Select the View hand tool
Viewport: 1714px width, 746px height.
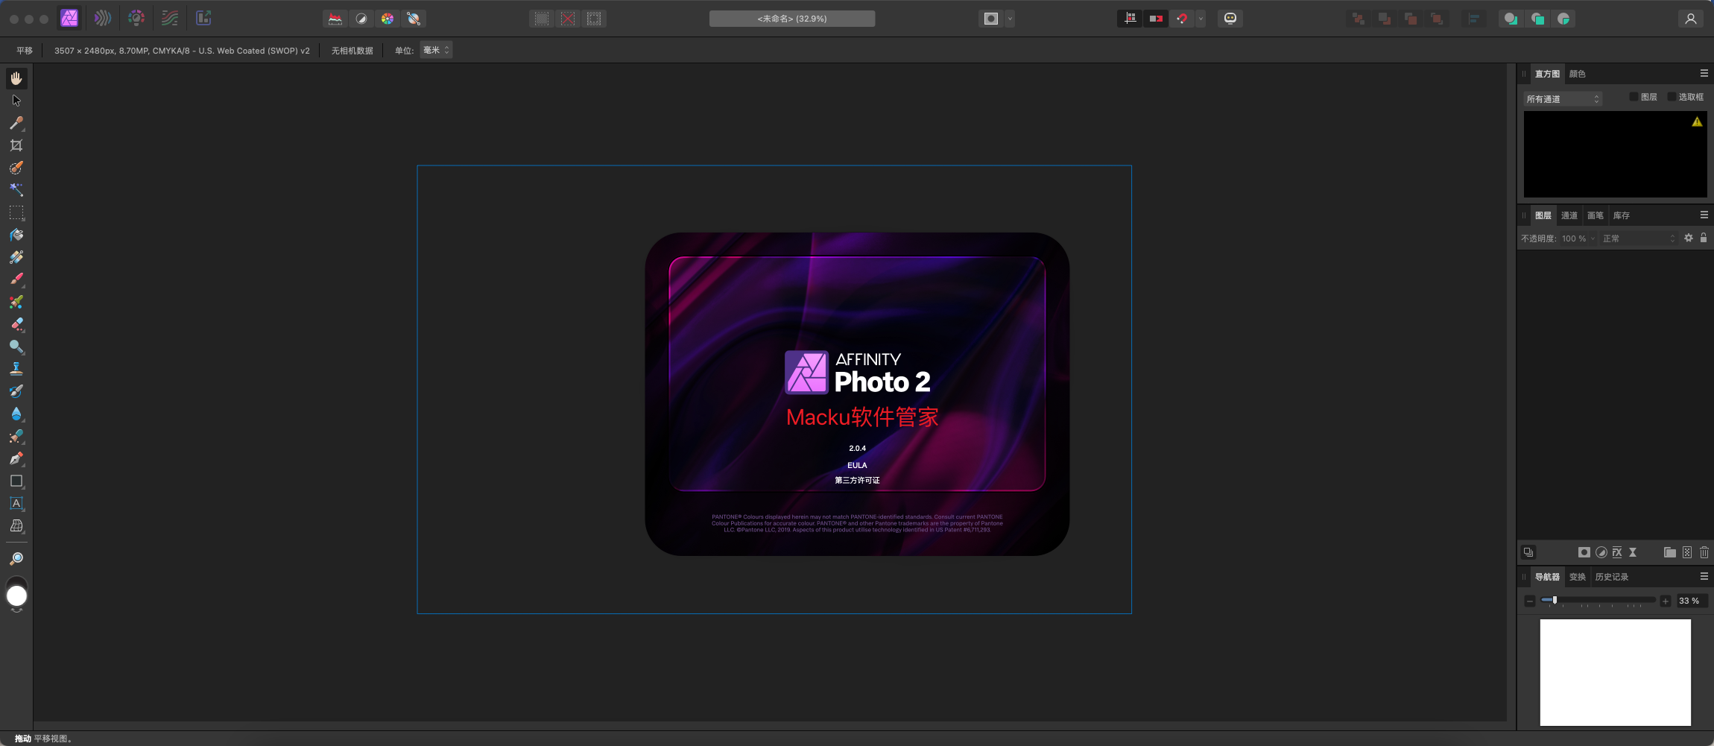(x=16, y=78)
